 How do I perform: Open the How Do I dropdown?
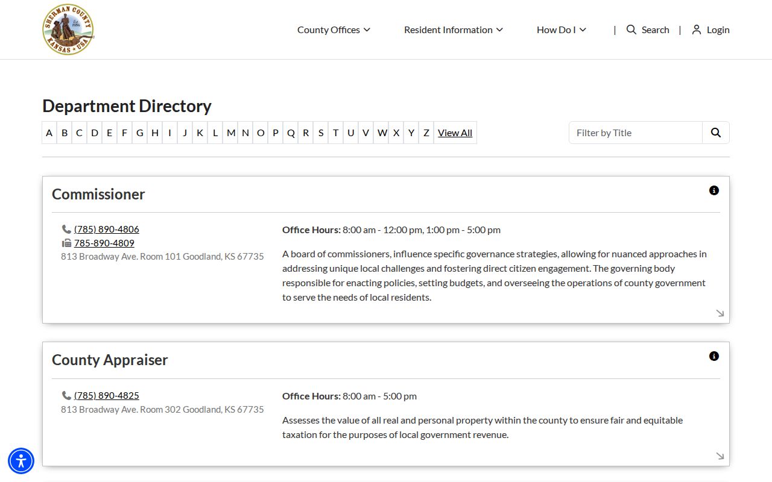562,30
